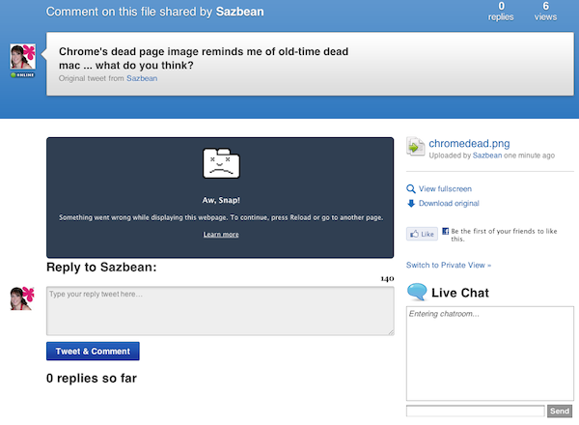
Task: Click Sazbean in the Original tweet line
Action: 142,78
